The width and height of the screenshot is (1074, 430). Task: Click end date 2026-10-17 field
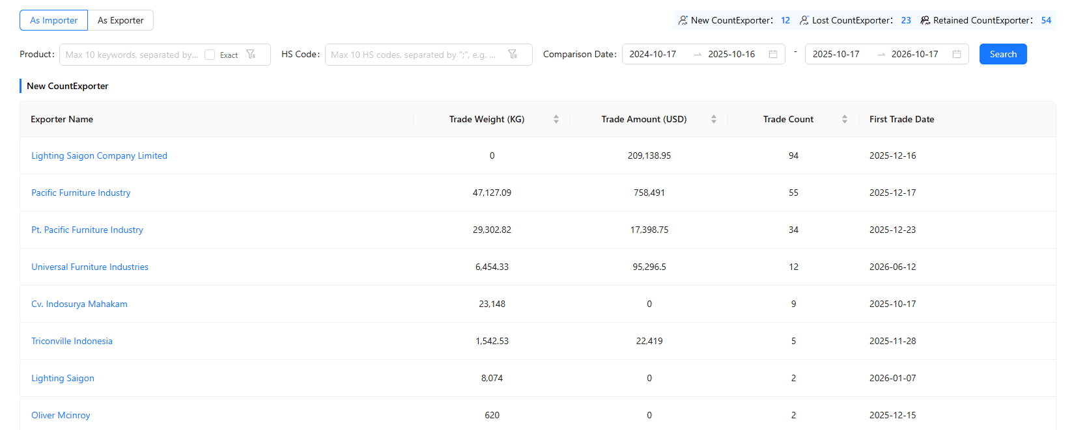pos(915,54)
